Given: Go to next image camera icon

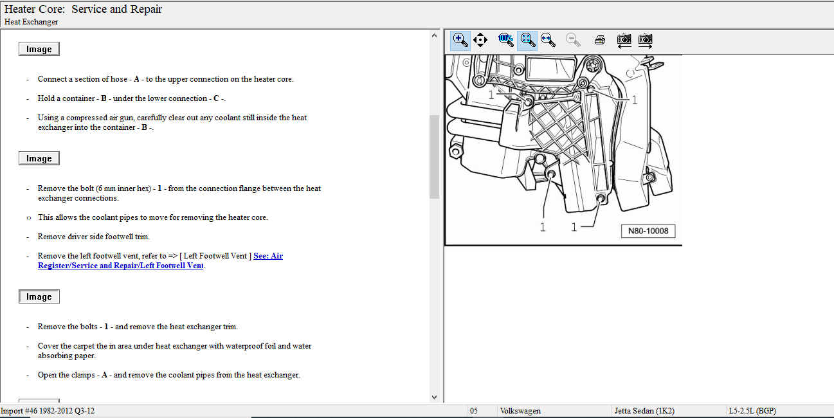Looking at the screenshot, I should coord(646,41).
